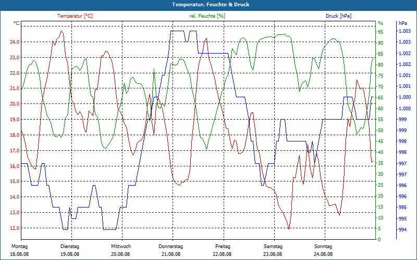Click the 20 humidity axis value
This screenshot has width=417, height=260.
click(381, 196)
